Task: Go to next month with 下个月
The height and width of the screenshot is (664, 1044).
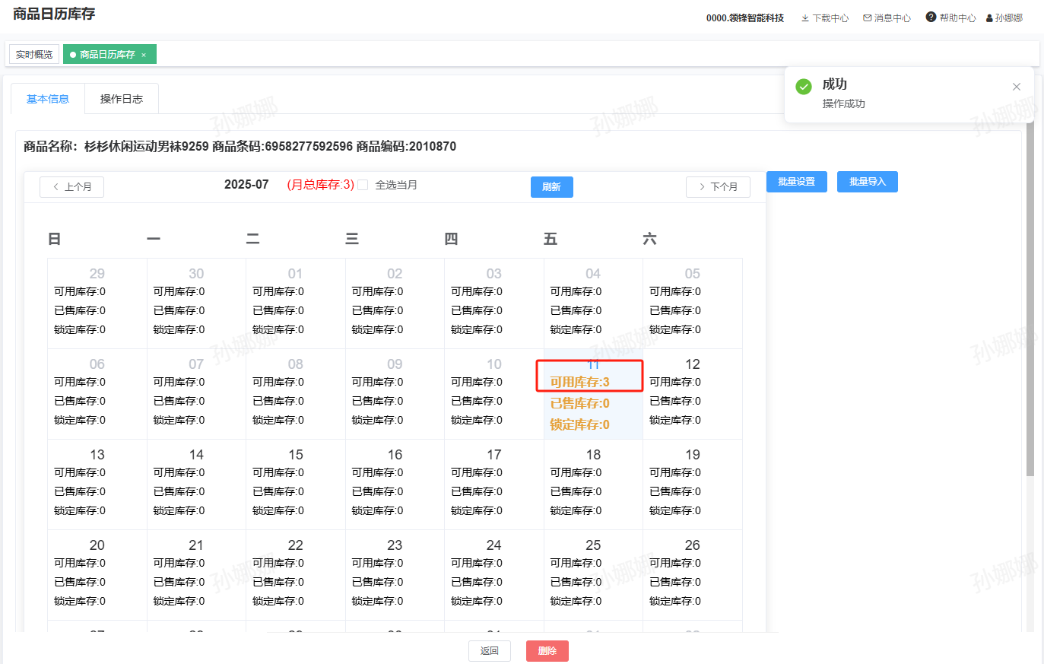Action: point(718,187)
